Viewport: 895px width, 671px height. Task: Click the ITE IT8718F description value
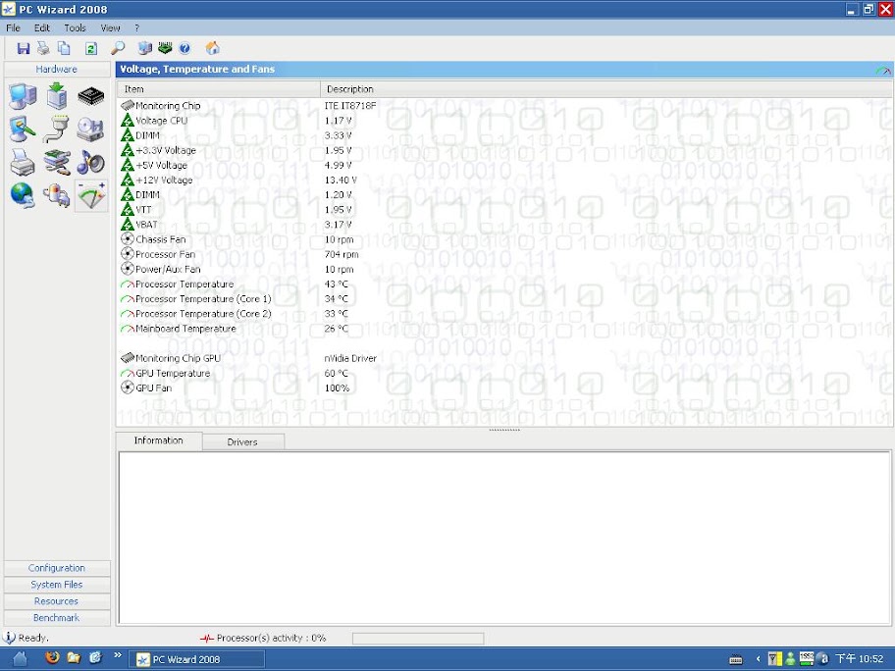350,106
